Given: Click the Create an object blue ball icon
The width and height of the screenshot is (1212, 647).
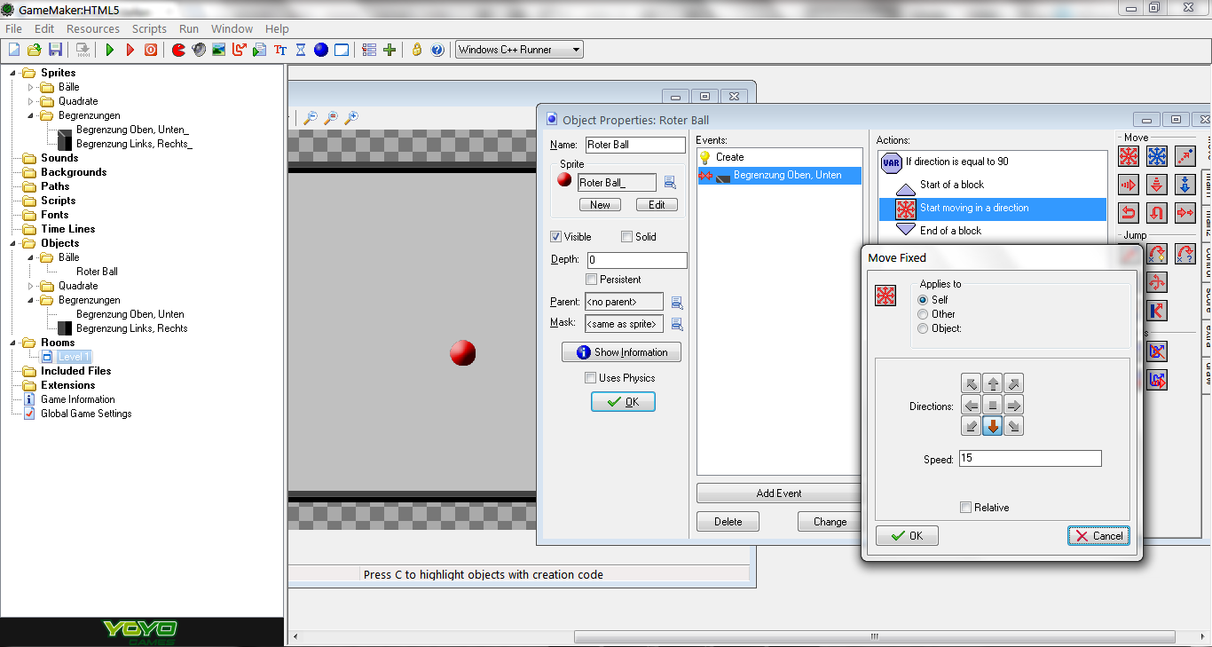Looking at the screenshot, I should (321, 50).
